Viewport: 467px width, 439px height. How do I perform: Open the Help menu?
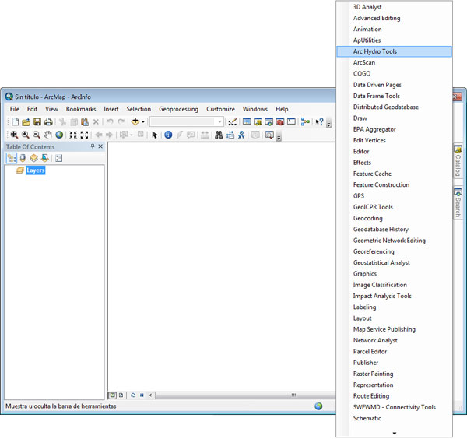point(282,109)
